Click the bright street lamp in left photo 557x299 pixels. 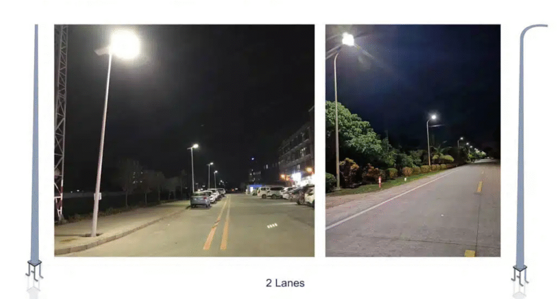125,45
